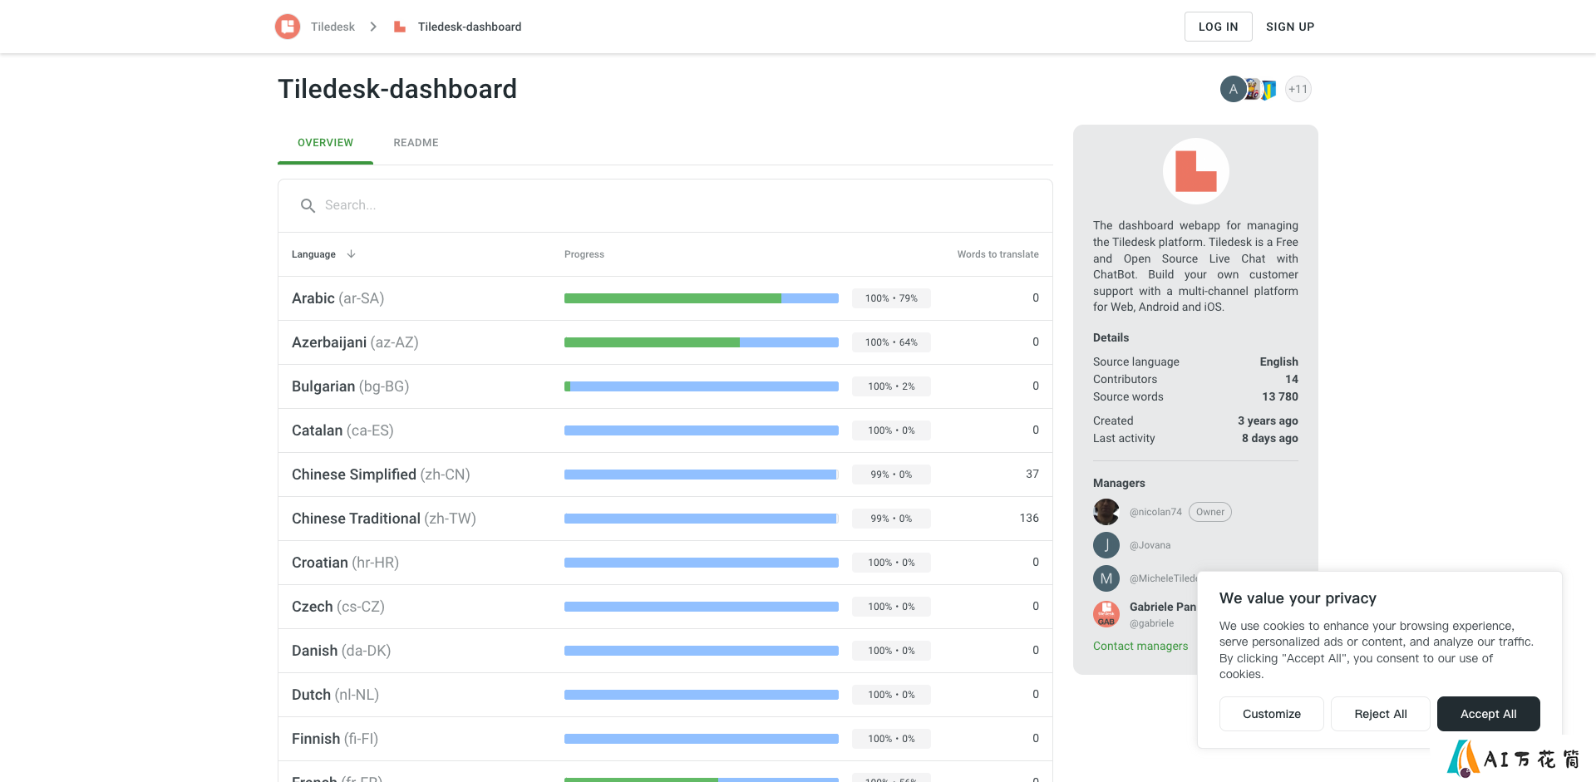The height and width of the screenshot is (782, 1596).
Task: Open @nicolan74 profile link
Action: click(x=1155, y=512)
